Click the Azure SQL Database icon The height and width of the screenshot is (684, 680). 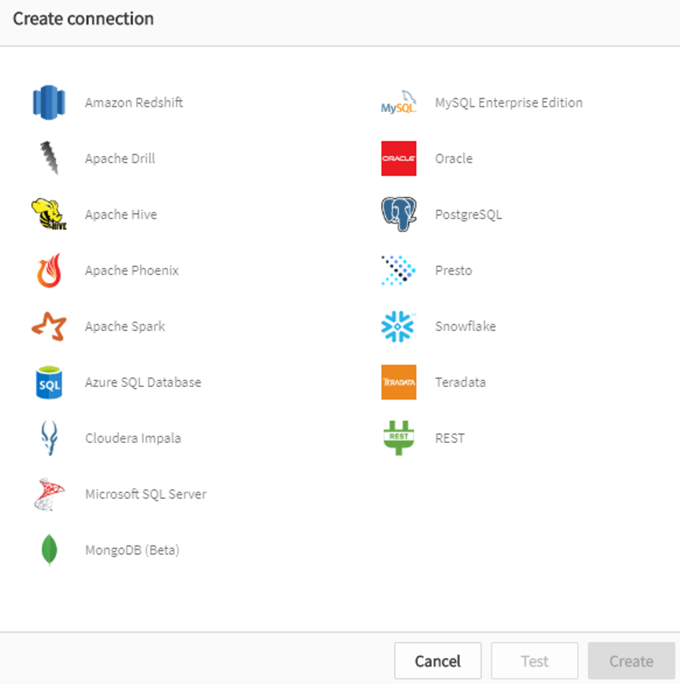(x=48, y=382)
